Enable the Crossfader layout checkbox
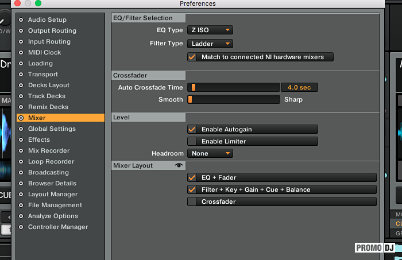The width and height of the screenshot is (402, 260). pos(192,202)
